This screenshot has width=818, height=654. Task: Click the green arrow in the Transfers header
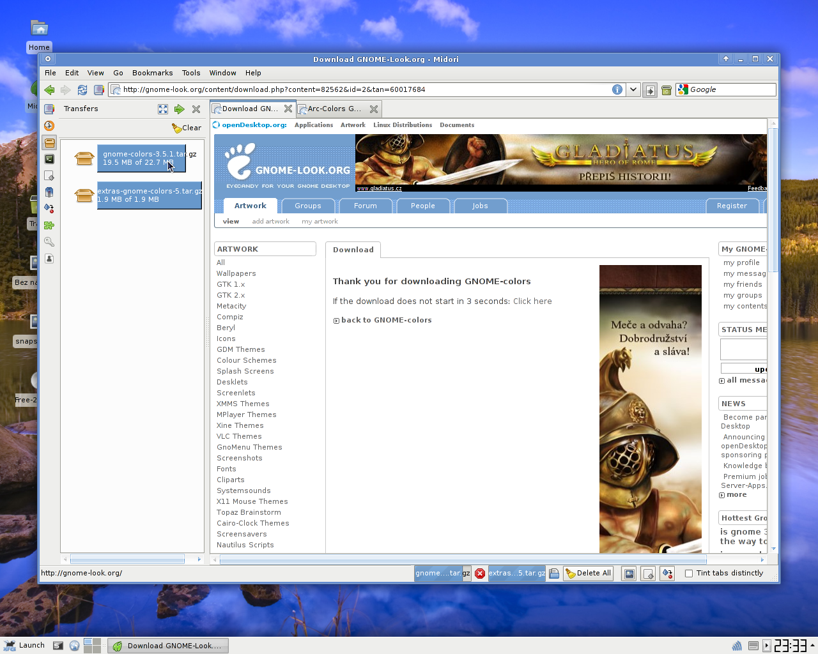[180, 109]
